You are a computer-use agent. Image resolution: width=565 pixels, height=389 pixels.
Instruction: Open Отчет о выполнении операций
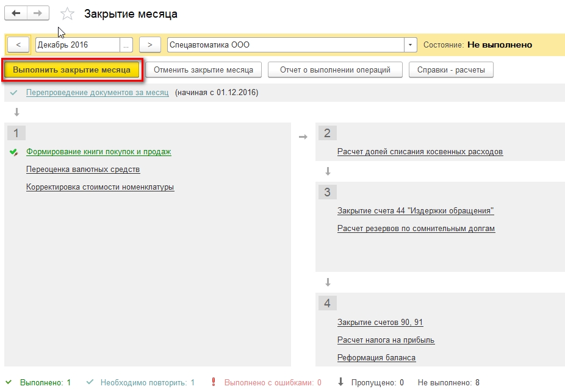pos(335,70)
